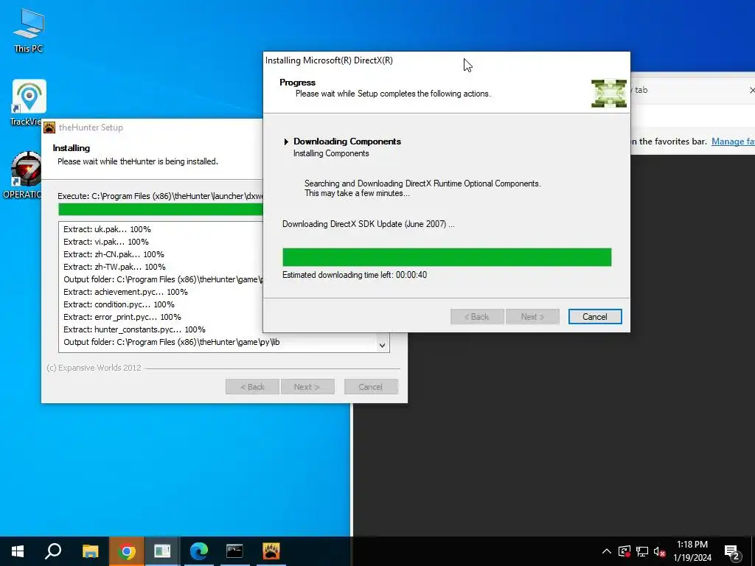Click the disabled Back button in DirectX setup

point(477,317)
